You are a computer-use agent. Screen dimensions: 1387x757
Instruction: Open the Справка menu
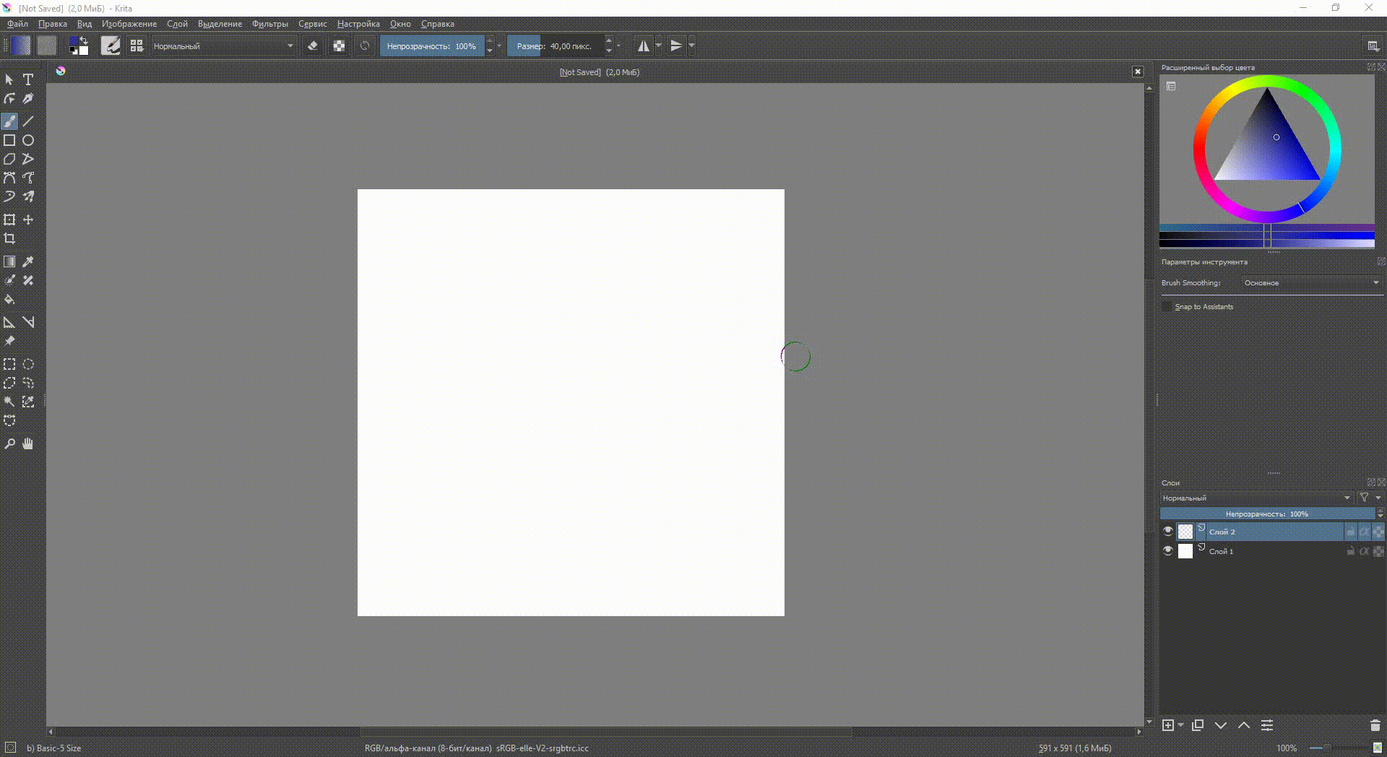point(438,24)
